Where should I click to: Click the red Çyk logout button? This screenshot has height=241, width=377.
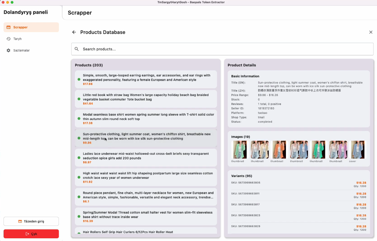click(x=31, y=234)
